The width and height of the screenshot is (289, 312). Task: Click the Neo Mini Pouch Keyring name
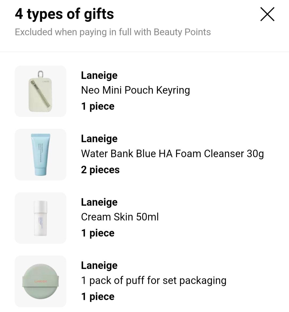(135, 90)
